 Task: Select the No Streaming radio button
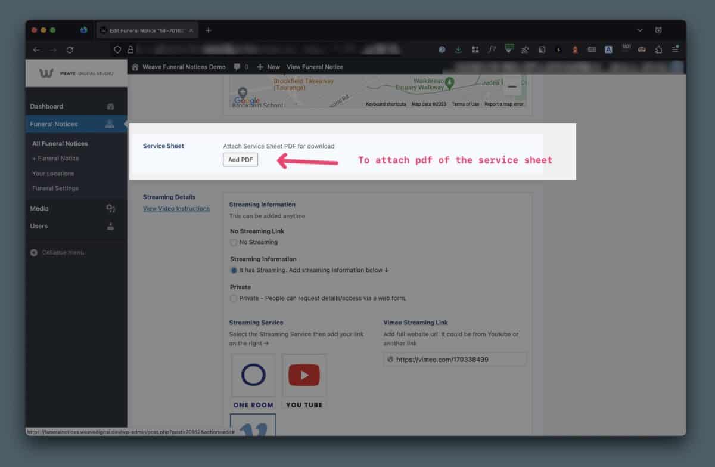pos(234,242)
